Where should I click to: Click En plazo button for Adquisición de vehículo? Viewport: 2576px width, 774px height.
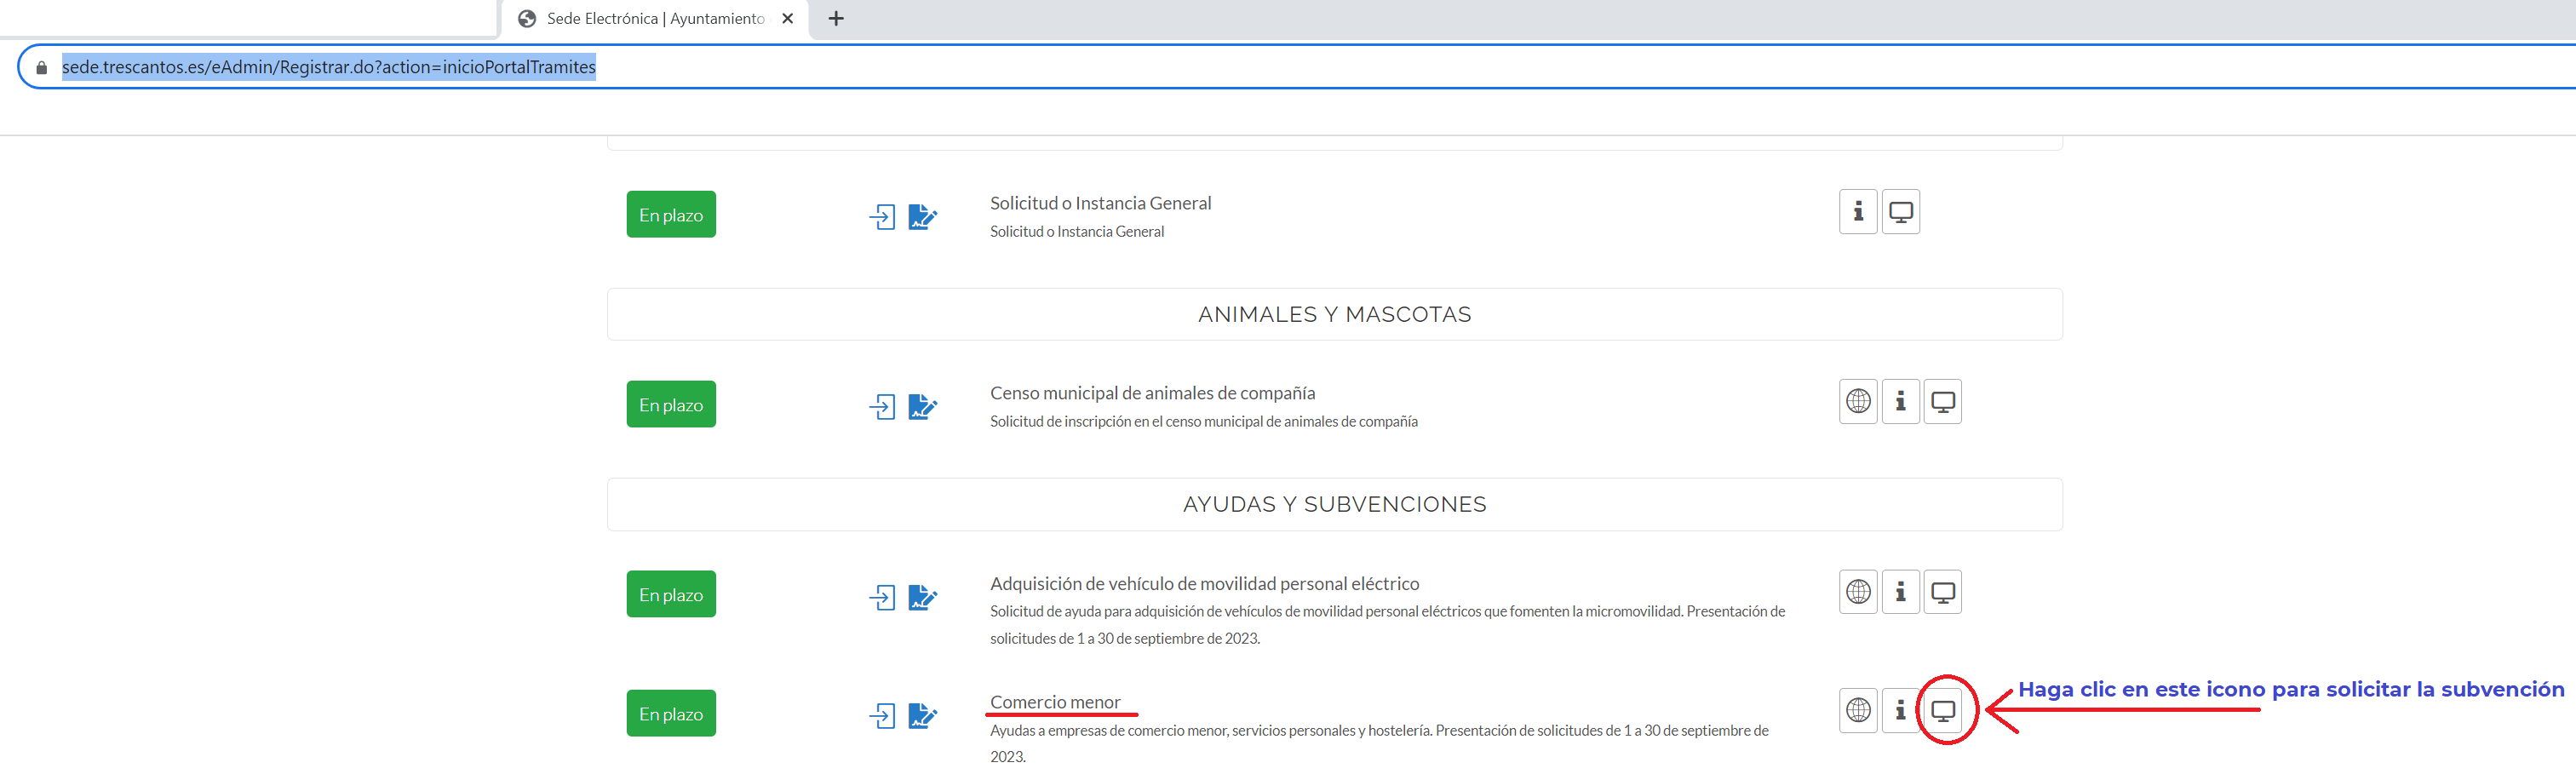pyautogui.click(x=671, y=594)
